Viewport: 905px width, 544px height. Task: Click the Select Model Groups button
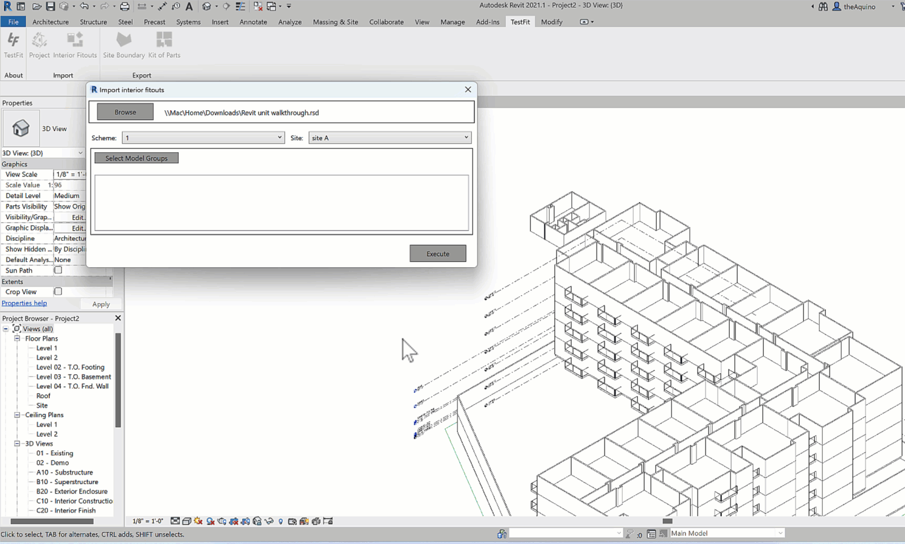(136, 158)
